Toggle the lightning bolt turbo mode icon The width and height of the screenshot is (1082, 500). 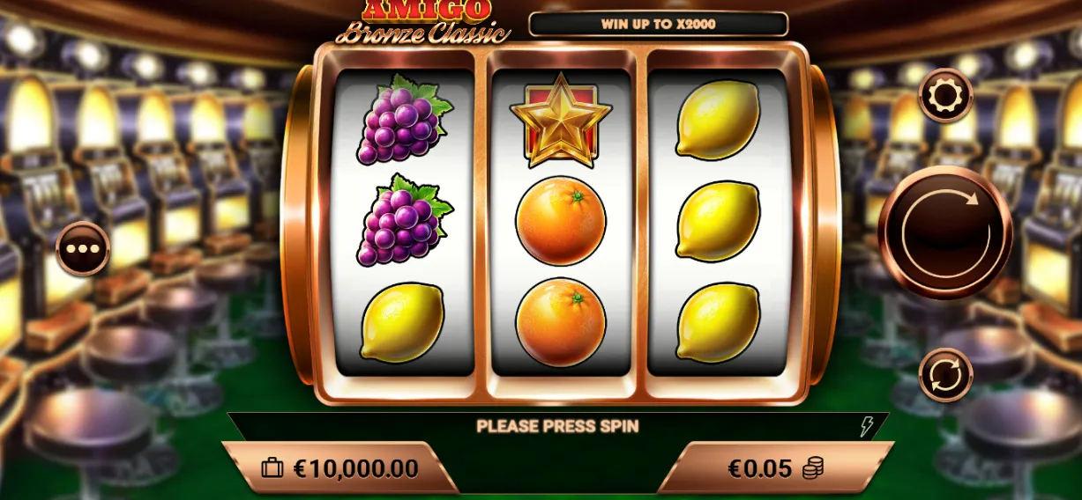point(867,427)
